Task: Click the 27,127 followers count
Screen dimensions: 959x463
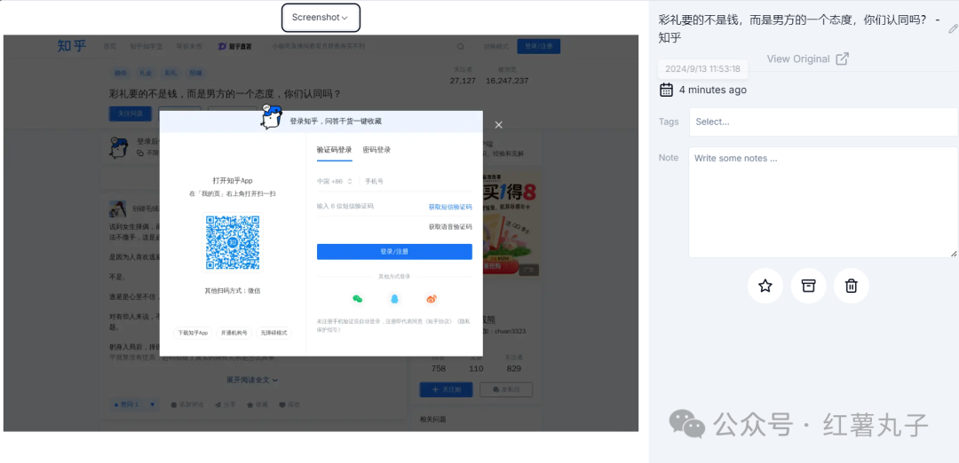Action: point(463,81)
